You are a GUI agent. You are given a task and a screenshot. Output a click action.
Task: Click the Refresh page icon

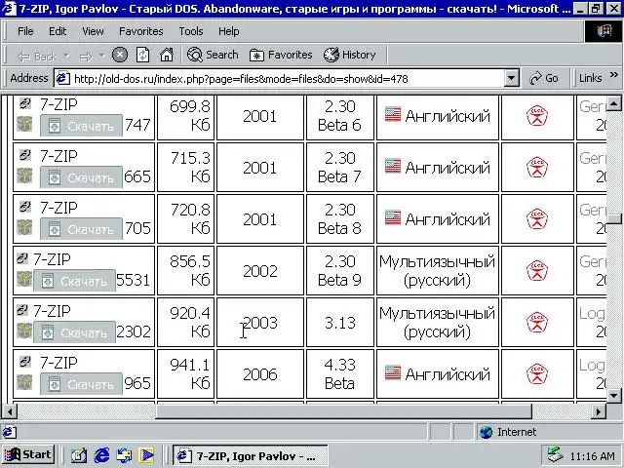pyautogui.click(x=143, y=55)
